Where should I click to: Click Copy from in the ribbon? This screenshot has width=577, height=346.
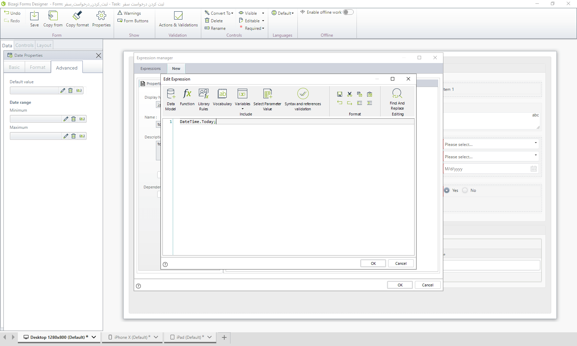(x=53, y=19)
